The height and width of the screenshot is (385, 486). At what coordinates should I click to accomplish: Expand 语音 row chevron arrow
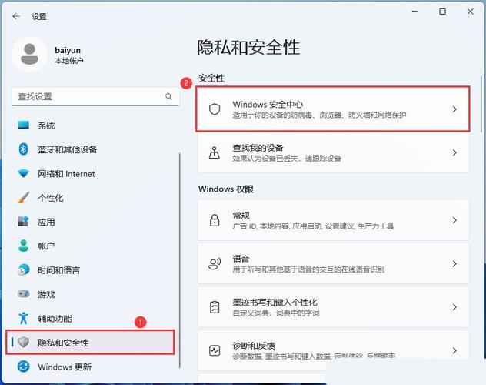click(x=454, y=263)
